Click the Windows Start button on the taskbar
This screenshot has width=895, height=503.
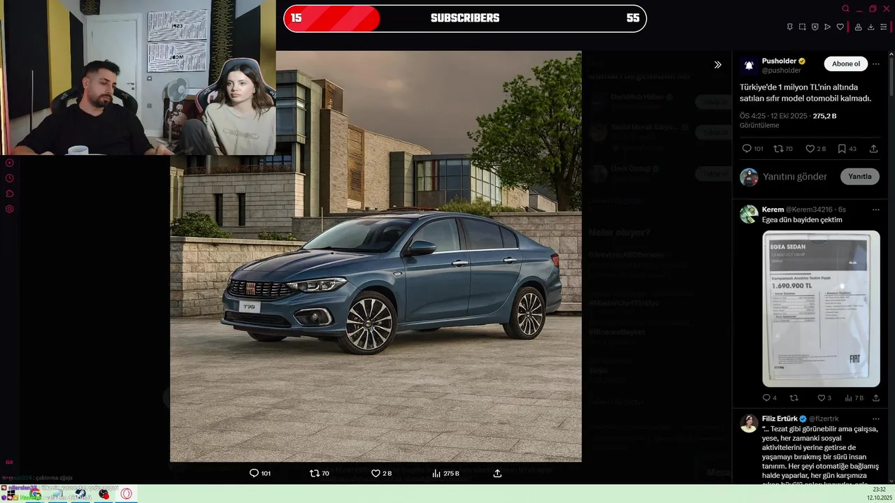tap(11, 494)
